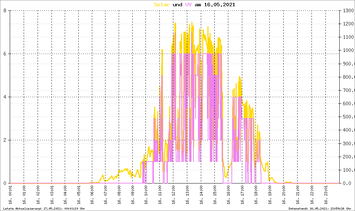Click the time label '16. 09:00'

click(133, 195)
